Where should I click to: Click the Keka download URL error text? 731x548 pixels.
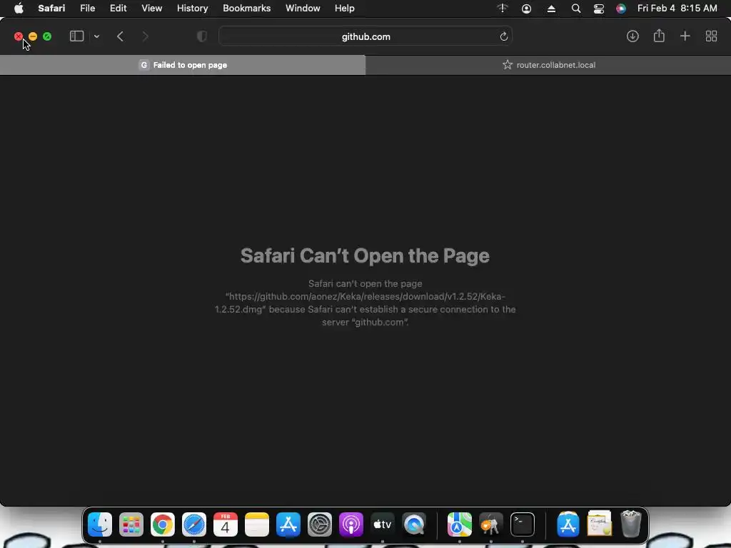pyautogui.click(x=365, y=303)
